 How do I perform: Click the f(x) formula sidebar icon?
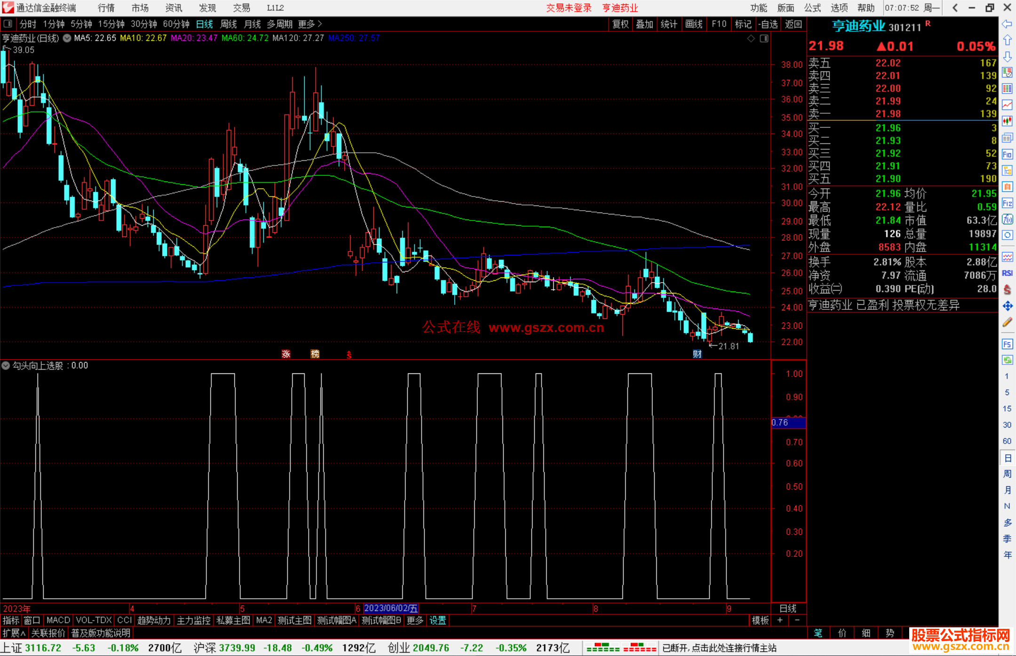point(1007,219)
